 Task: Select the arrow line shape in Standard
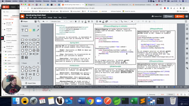coord(38,30)
